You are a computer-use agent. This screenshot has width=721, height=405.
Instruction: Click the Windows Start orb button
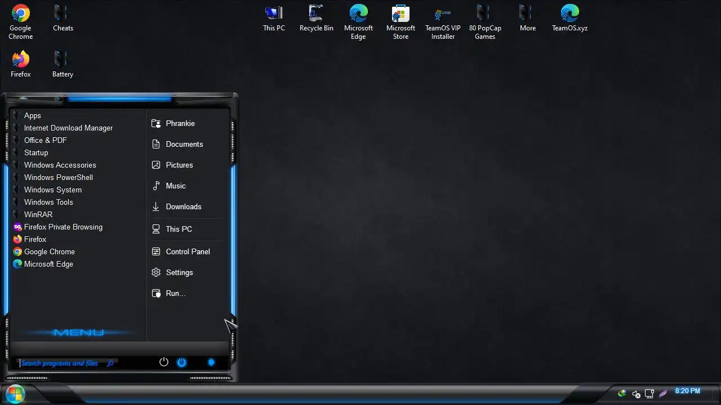pyautogui.click(x=14, y=394)
